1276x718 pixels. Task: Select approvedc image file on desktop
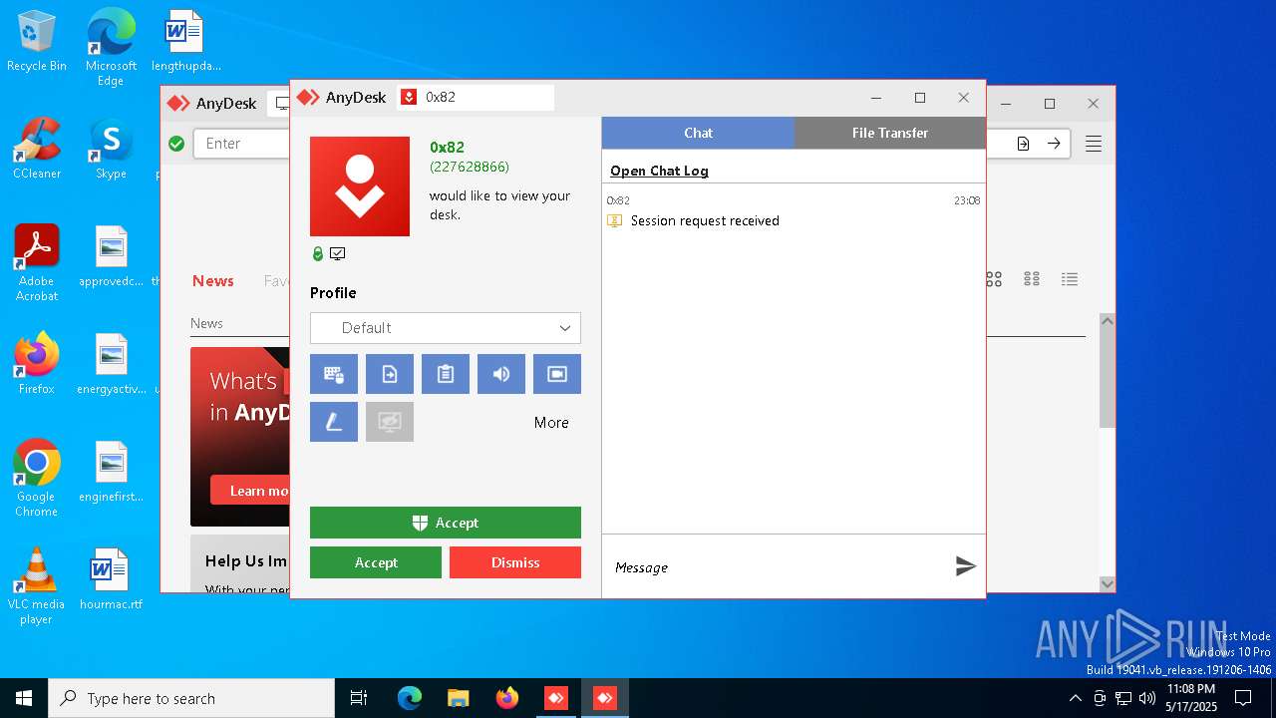pyautogui.click(x=111, y=255)
